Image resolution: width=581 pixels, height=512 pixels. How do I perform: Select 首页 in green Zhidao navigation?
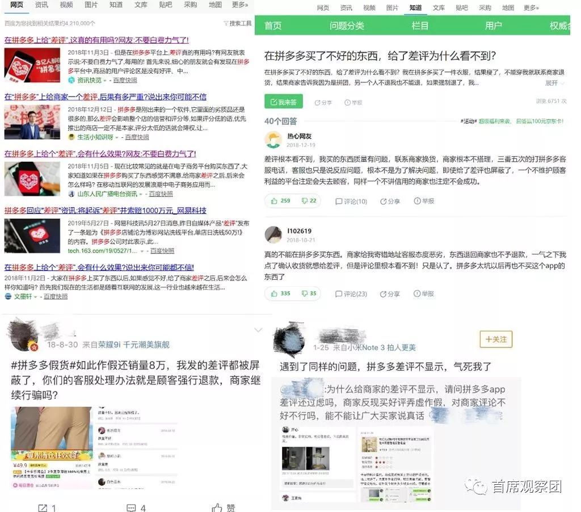coord(273,26)
